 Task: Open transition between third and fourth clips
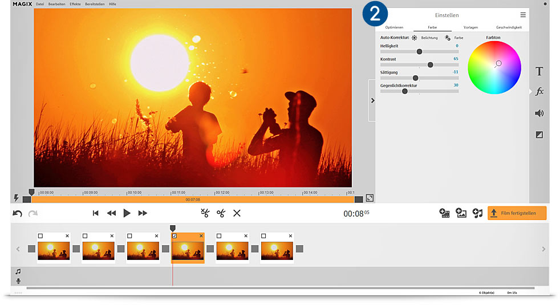point(165,249)
